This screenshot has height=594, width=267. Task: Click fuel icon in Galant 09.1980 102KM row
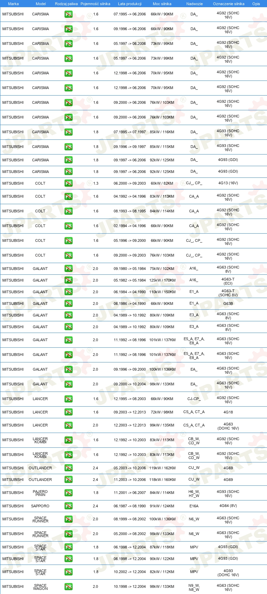click(68, 269)
